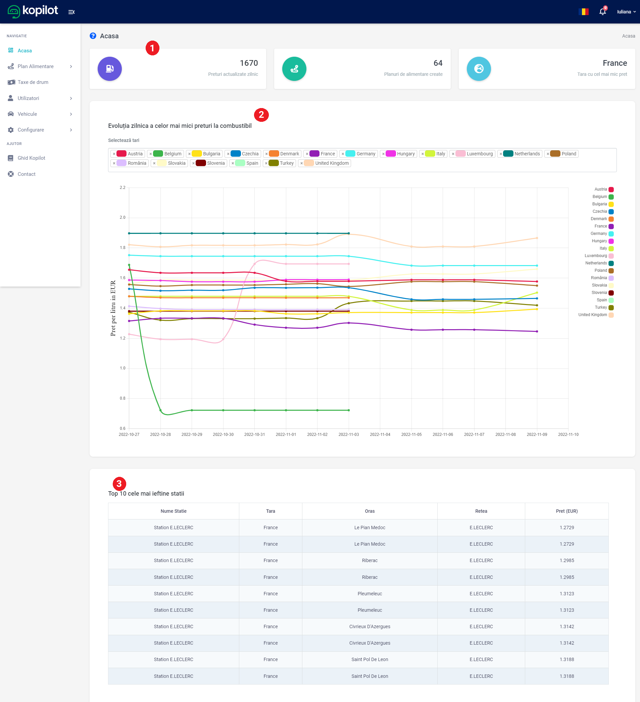Screen dimensions: 640x702
Task: Click the kopilot logo
Action: point(33,11)
